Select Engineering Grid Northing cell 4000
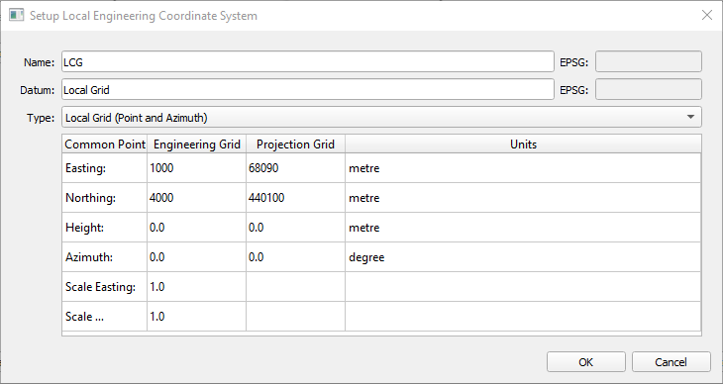The image size is (723, 384). click(x=196, y=198)
